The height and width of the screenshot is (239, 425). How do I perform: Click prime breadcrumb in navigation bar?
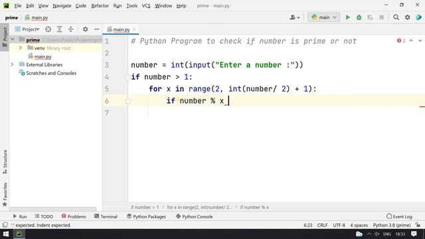click(11, 18)
